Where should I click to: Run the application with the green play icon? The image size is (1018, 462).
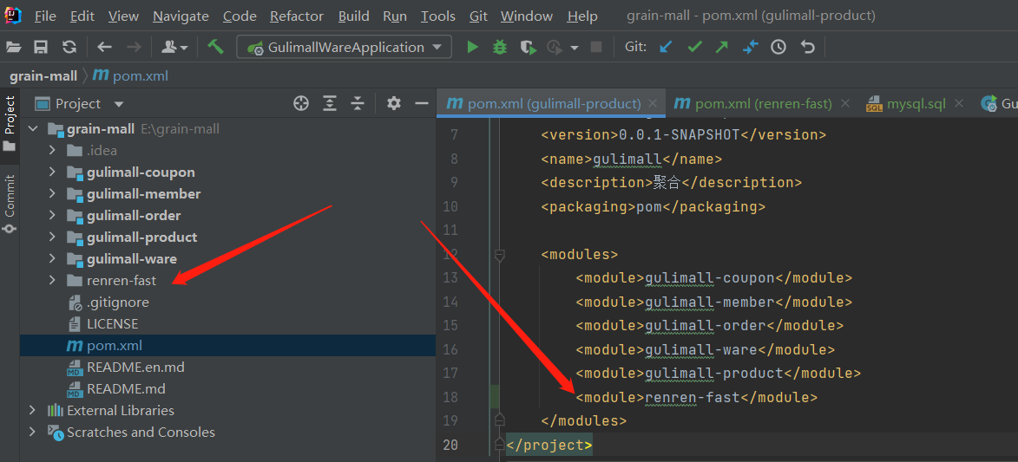coord(473,48)
